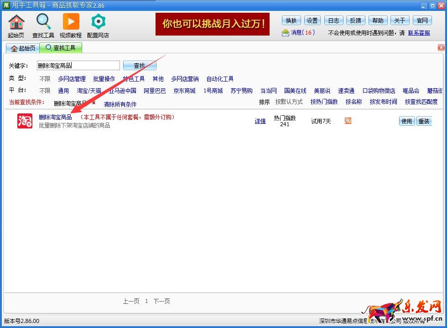The height and width of the screenshot is (328, 447).
Task: Click the 使用 button for 删除淘宝商品
Action: (x=407, y=121)
